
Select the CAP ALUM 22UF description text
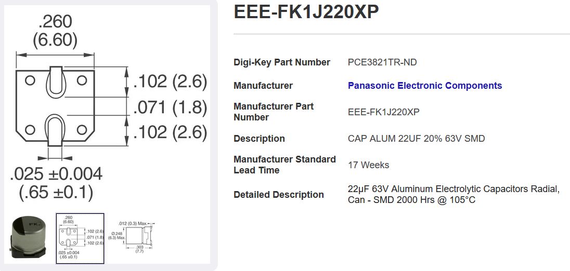coord(416,139)
